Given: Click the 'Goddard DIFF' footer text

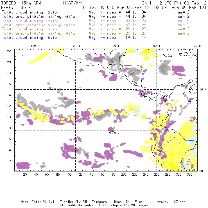Looking at the screenshot, I should pos(96,205).
